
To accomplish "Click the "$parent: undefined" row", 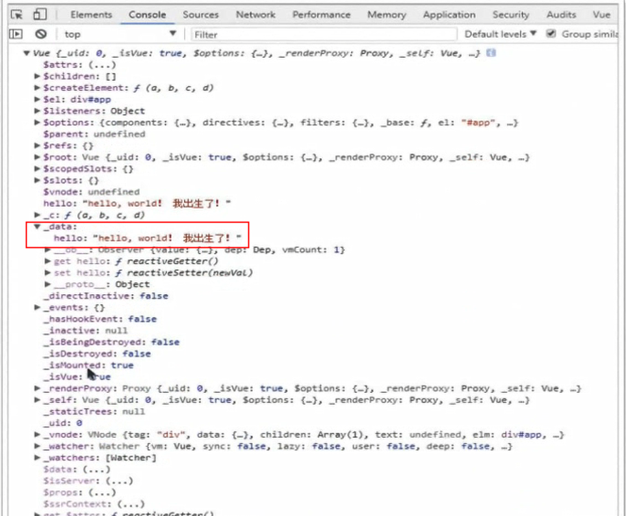I will [94, 134].
